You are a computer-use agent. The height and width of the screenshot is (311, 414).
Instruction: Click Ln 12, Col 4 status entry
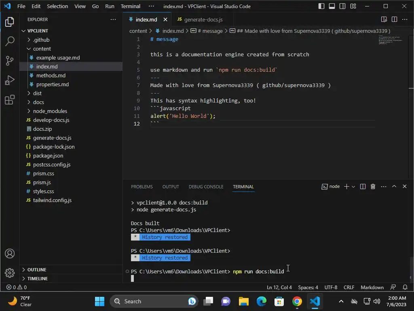pos(279,287)
